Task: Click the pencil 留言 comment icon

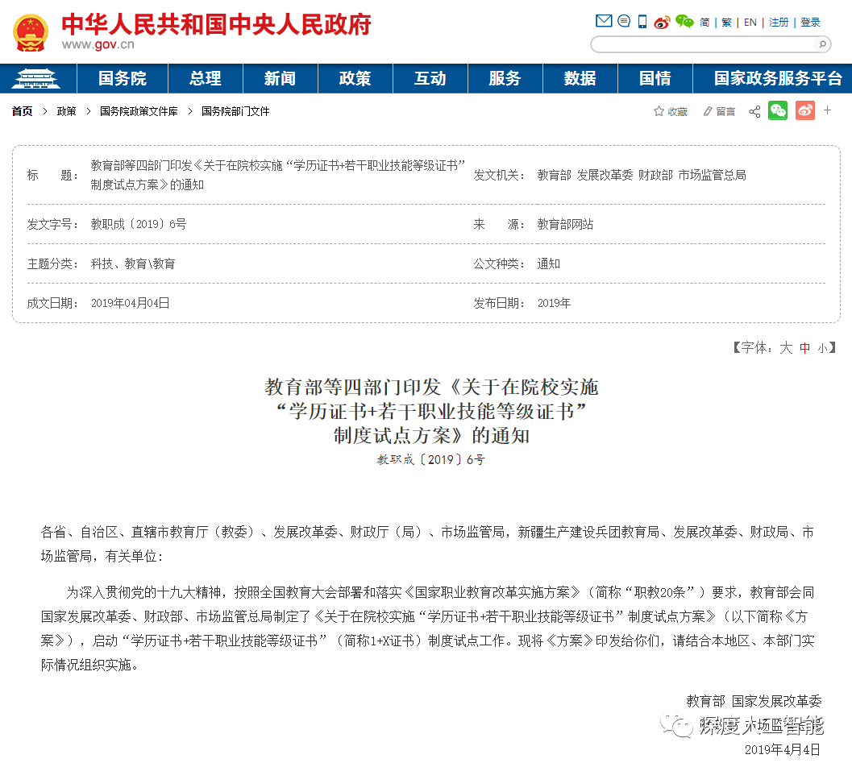Action: [x=708, y=112]
